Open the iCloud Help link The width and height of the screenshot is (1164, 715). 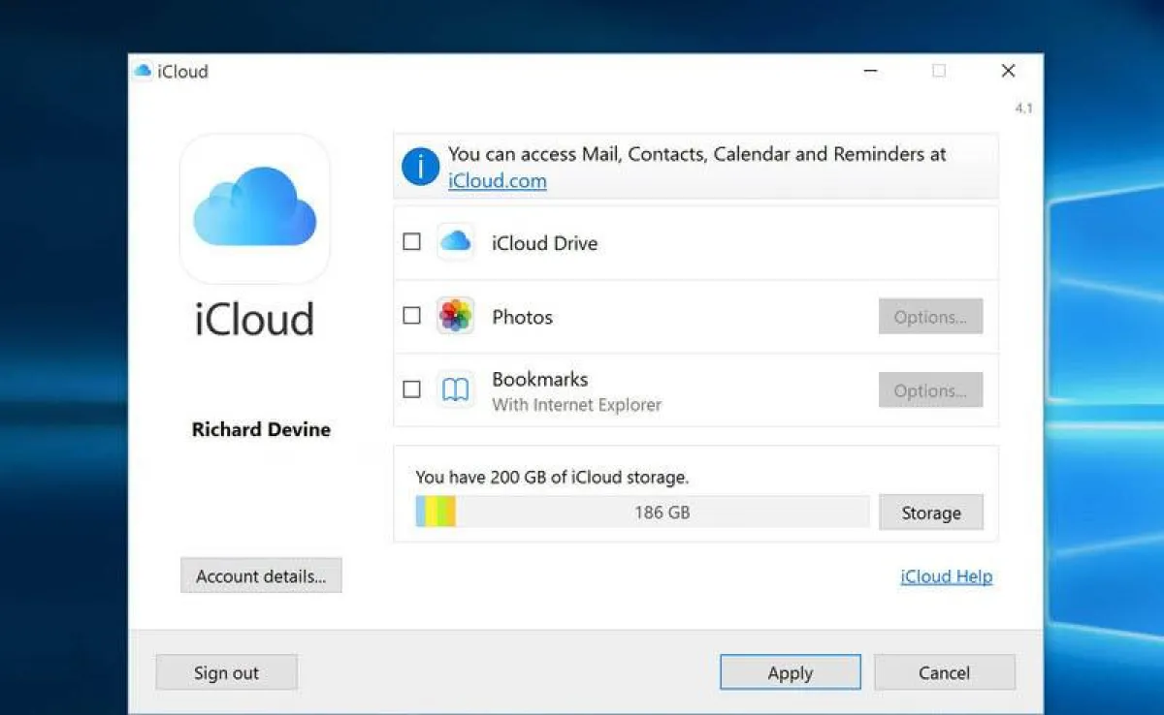[x=946, y=576]
